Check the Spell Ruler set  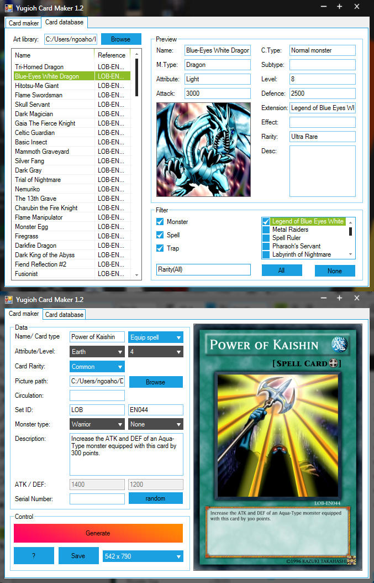(266, 238)
